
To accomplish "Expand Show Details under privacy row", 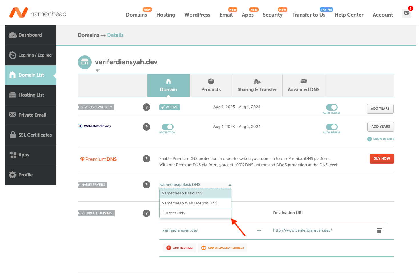I will coord(381,139).
